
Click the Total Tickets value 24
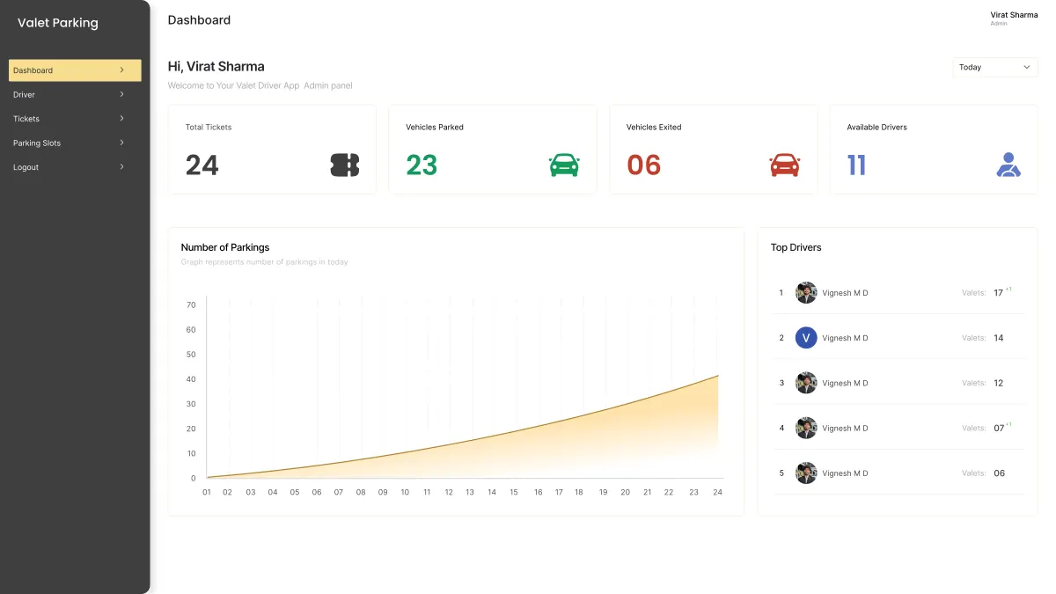(x=202, y=165)
